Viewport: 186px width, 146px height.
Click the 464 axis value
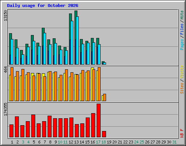point(5,70)
